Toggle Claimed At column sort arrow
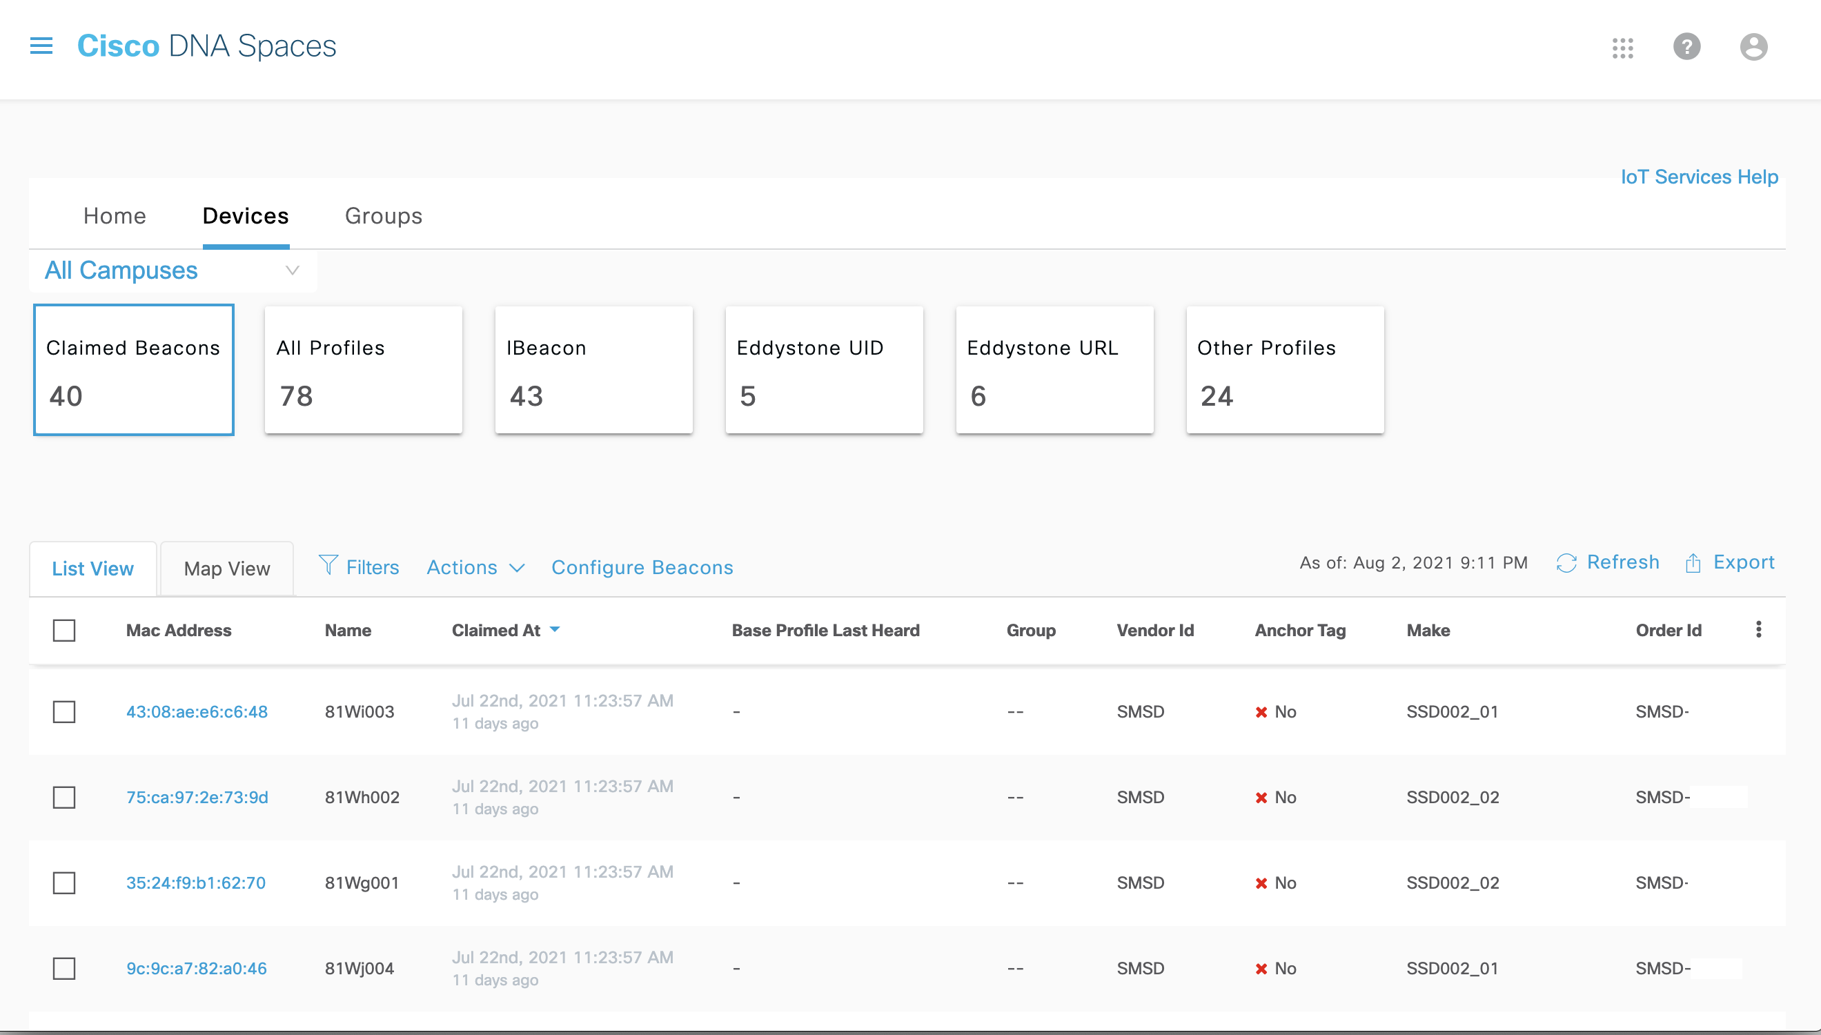Viewport: 1821px width, 1035px height. (555, 629)
